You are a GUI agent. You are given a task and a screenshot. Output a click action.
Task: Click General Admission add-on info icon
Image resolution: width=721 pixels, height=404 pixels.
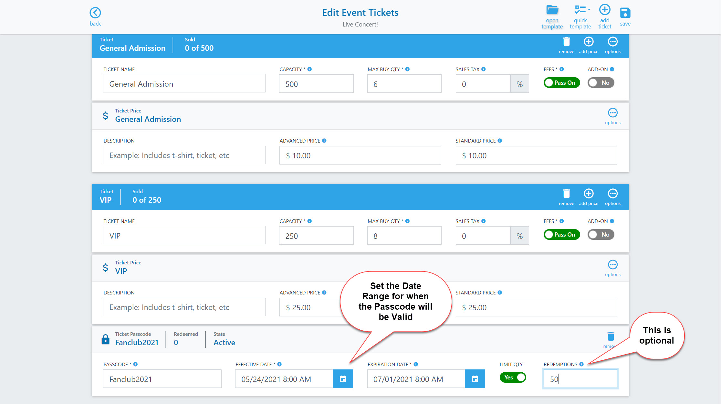612,69
